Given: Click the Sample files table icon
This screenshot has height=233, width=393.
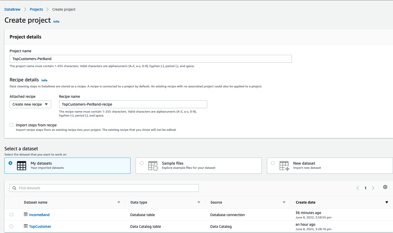Looking at the screenshot, I should pos(153,166).
